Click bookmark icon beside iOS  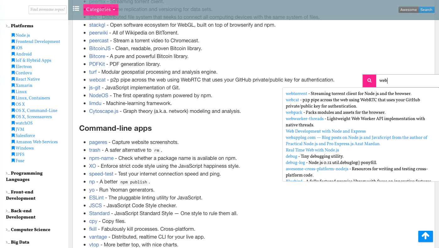(x=13, y=48)
